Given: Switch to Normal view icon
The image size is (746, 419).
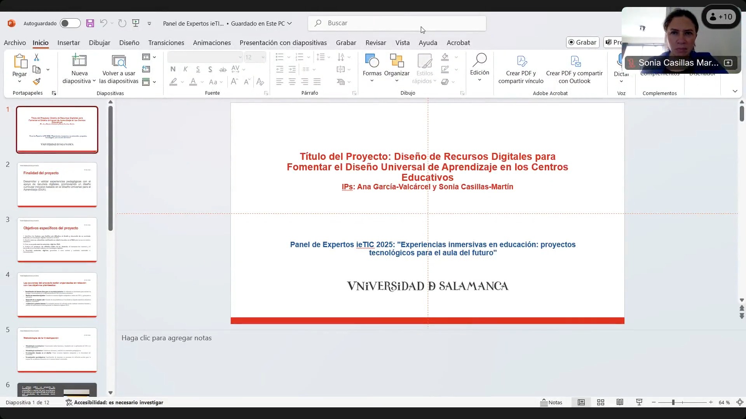Looking at the screenshot, I should pos(581,402).
